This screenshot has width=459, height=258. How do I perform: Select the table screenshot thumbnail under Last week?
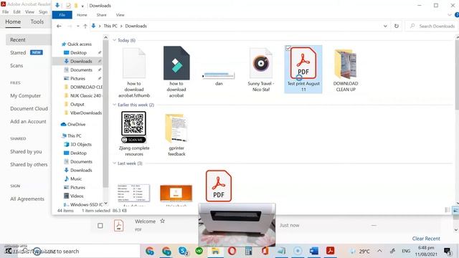tap(134, 193)
